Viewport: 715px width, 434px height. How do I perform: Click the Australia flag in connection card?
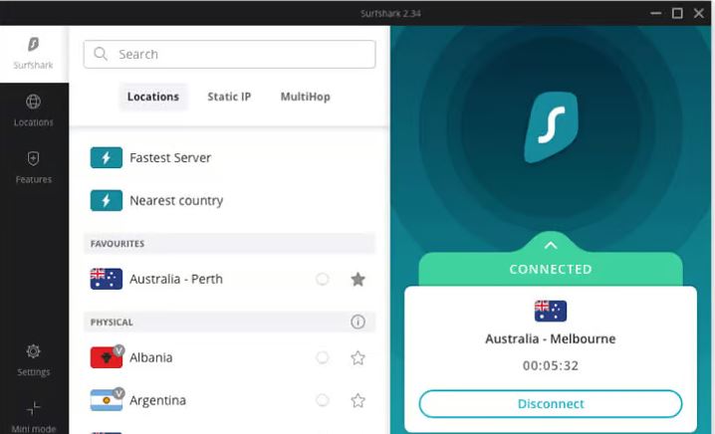coord(551,311)
